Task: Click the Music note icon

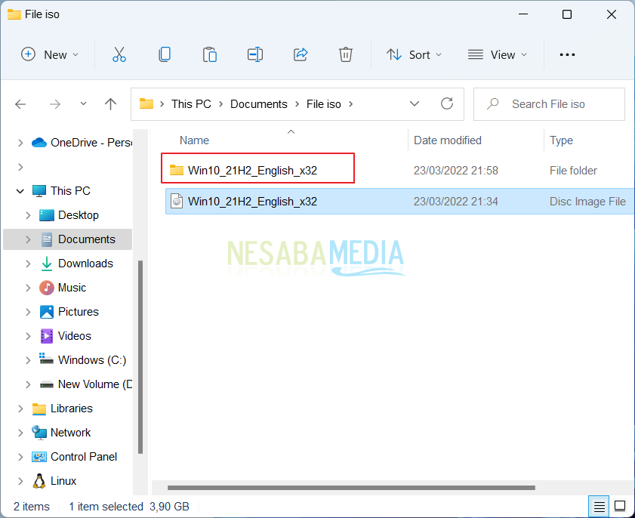Action: [47, 288]
